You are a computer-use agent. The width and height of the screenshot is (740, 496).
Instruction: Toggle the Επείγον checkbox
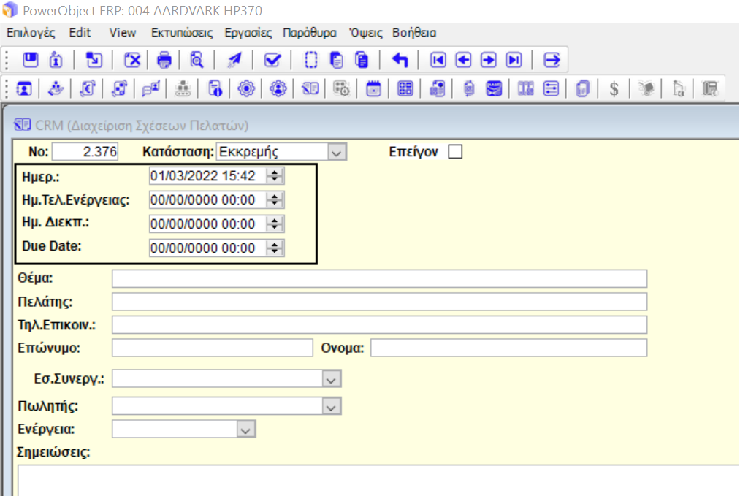click(455, 152)
